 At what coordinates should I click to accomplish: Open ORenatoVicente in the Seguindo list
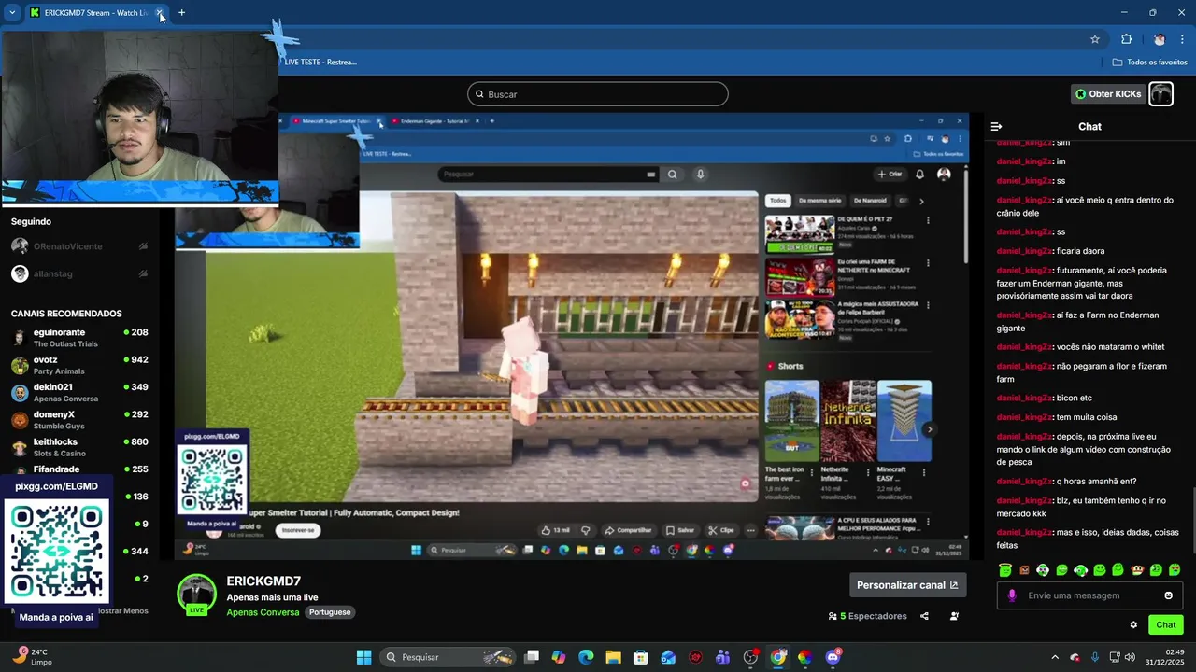tap(79, 246)
